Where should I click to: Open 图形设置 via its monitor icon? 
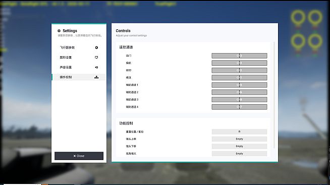tap(96, 57)
